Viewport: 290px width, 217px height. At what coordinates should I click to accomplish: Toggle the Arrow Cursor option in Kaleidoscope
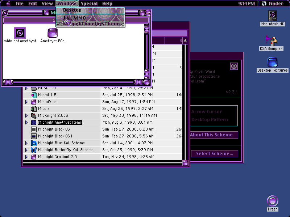coord(207,112)
